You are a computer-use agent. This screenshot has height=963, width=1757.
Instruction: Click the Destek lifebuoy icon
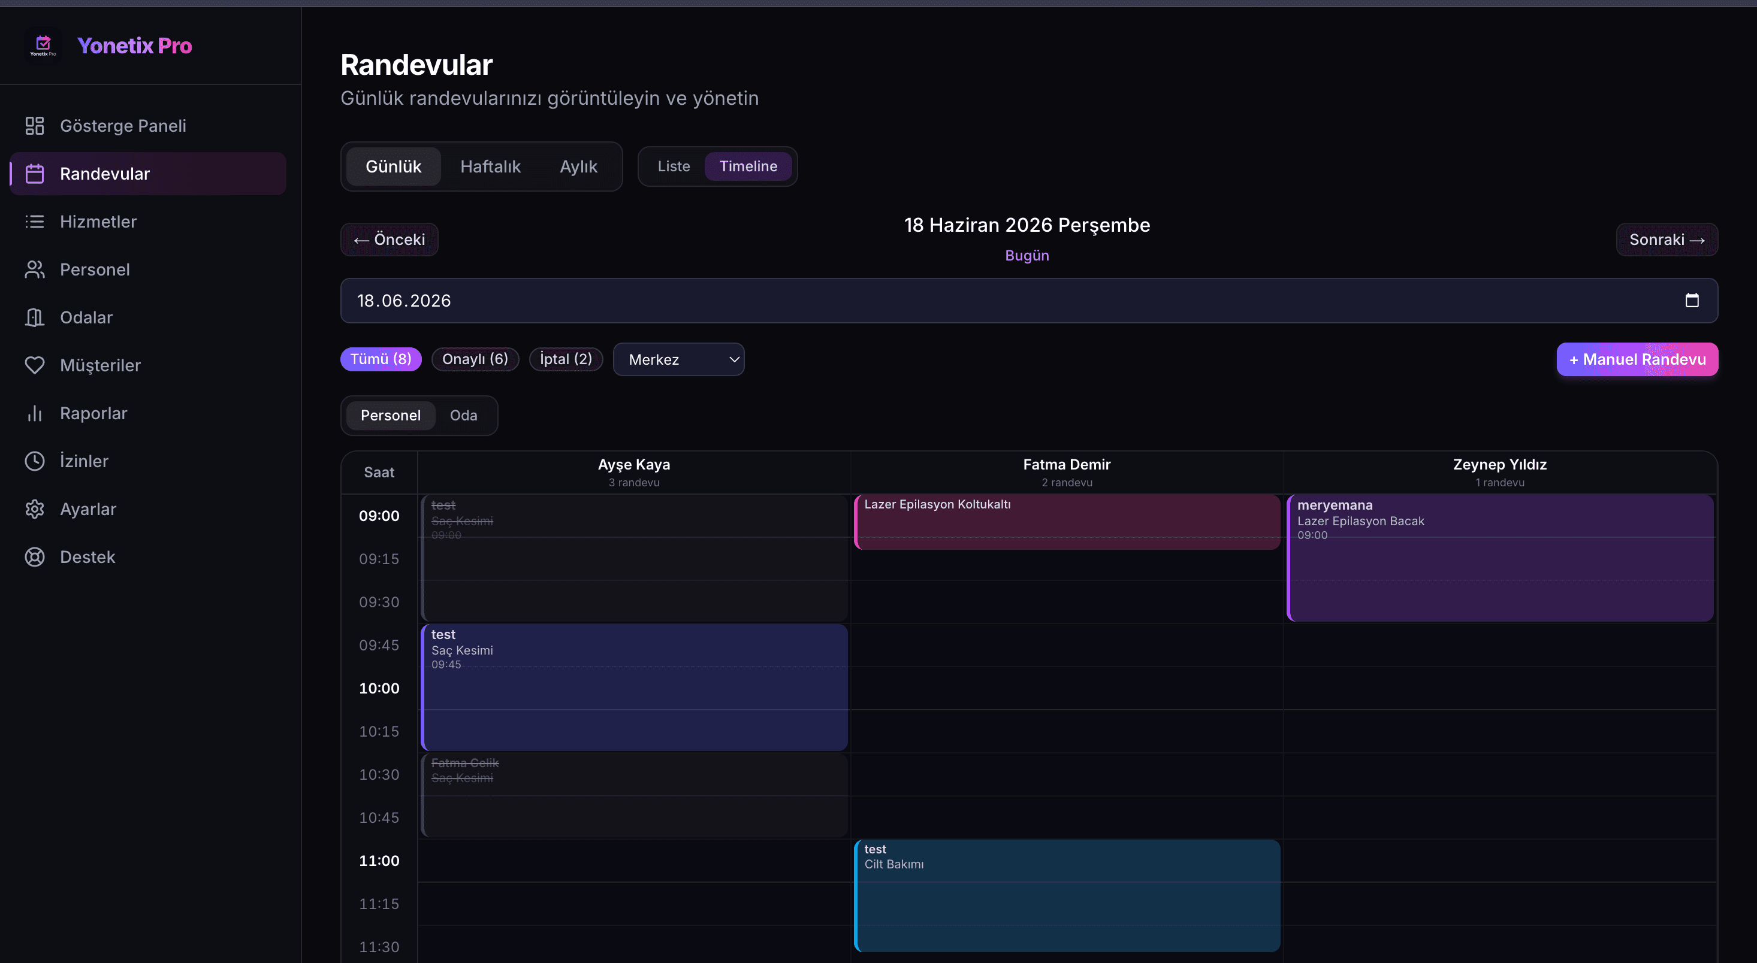pyautogui.click(x=35, y=557)
